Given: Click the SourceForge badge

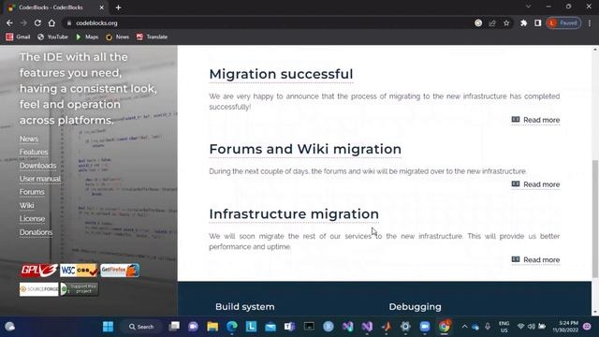Looking at the screenshot, I should (x=39, y=289).
